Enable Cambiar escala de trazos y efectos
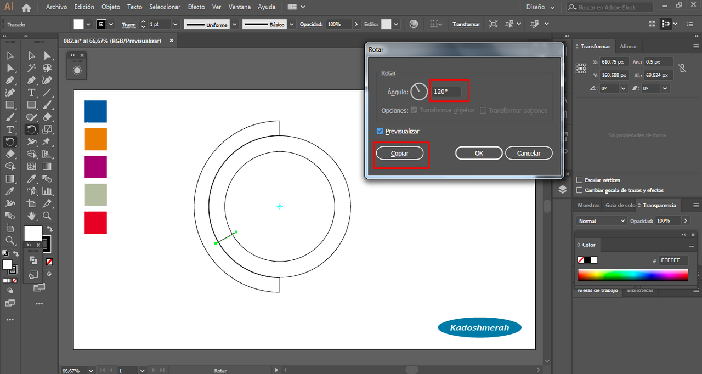Image resolution: width=702 pixels, height=374 pixels. [x=580, y=190]
